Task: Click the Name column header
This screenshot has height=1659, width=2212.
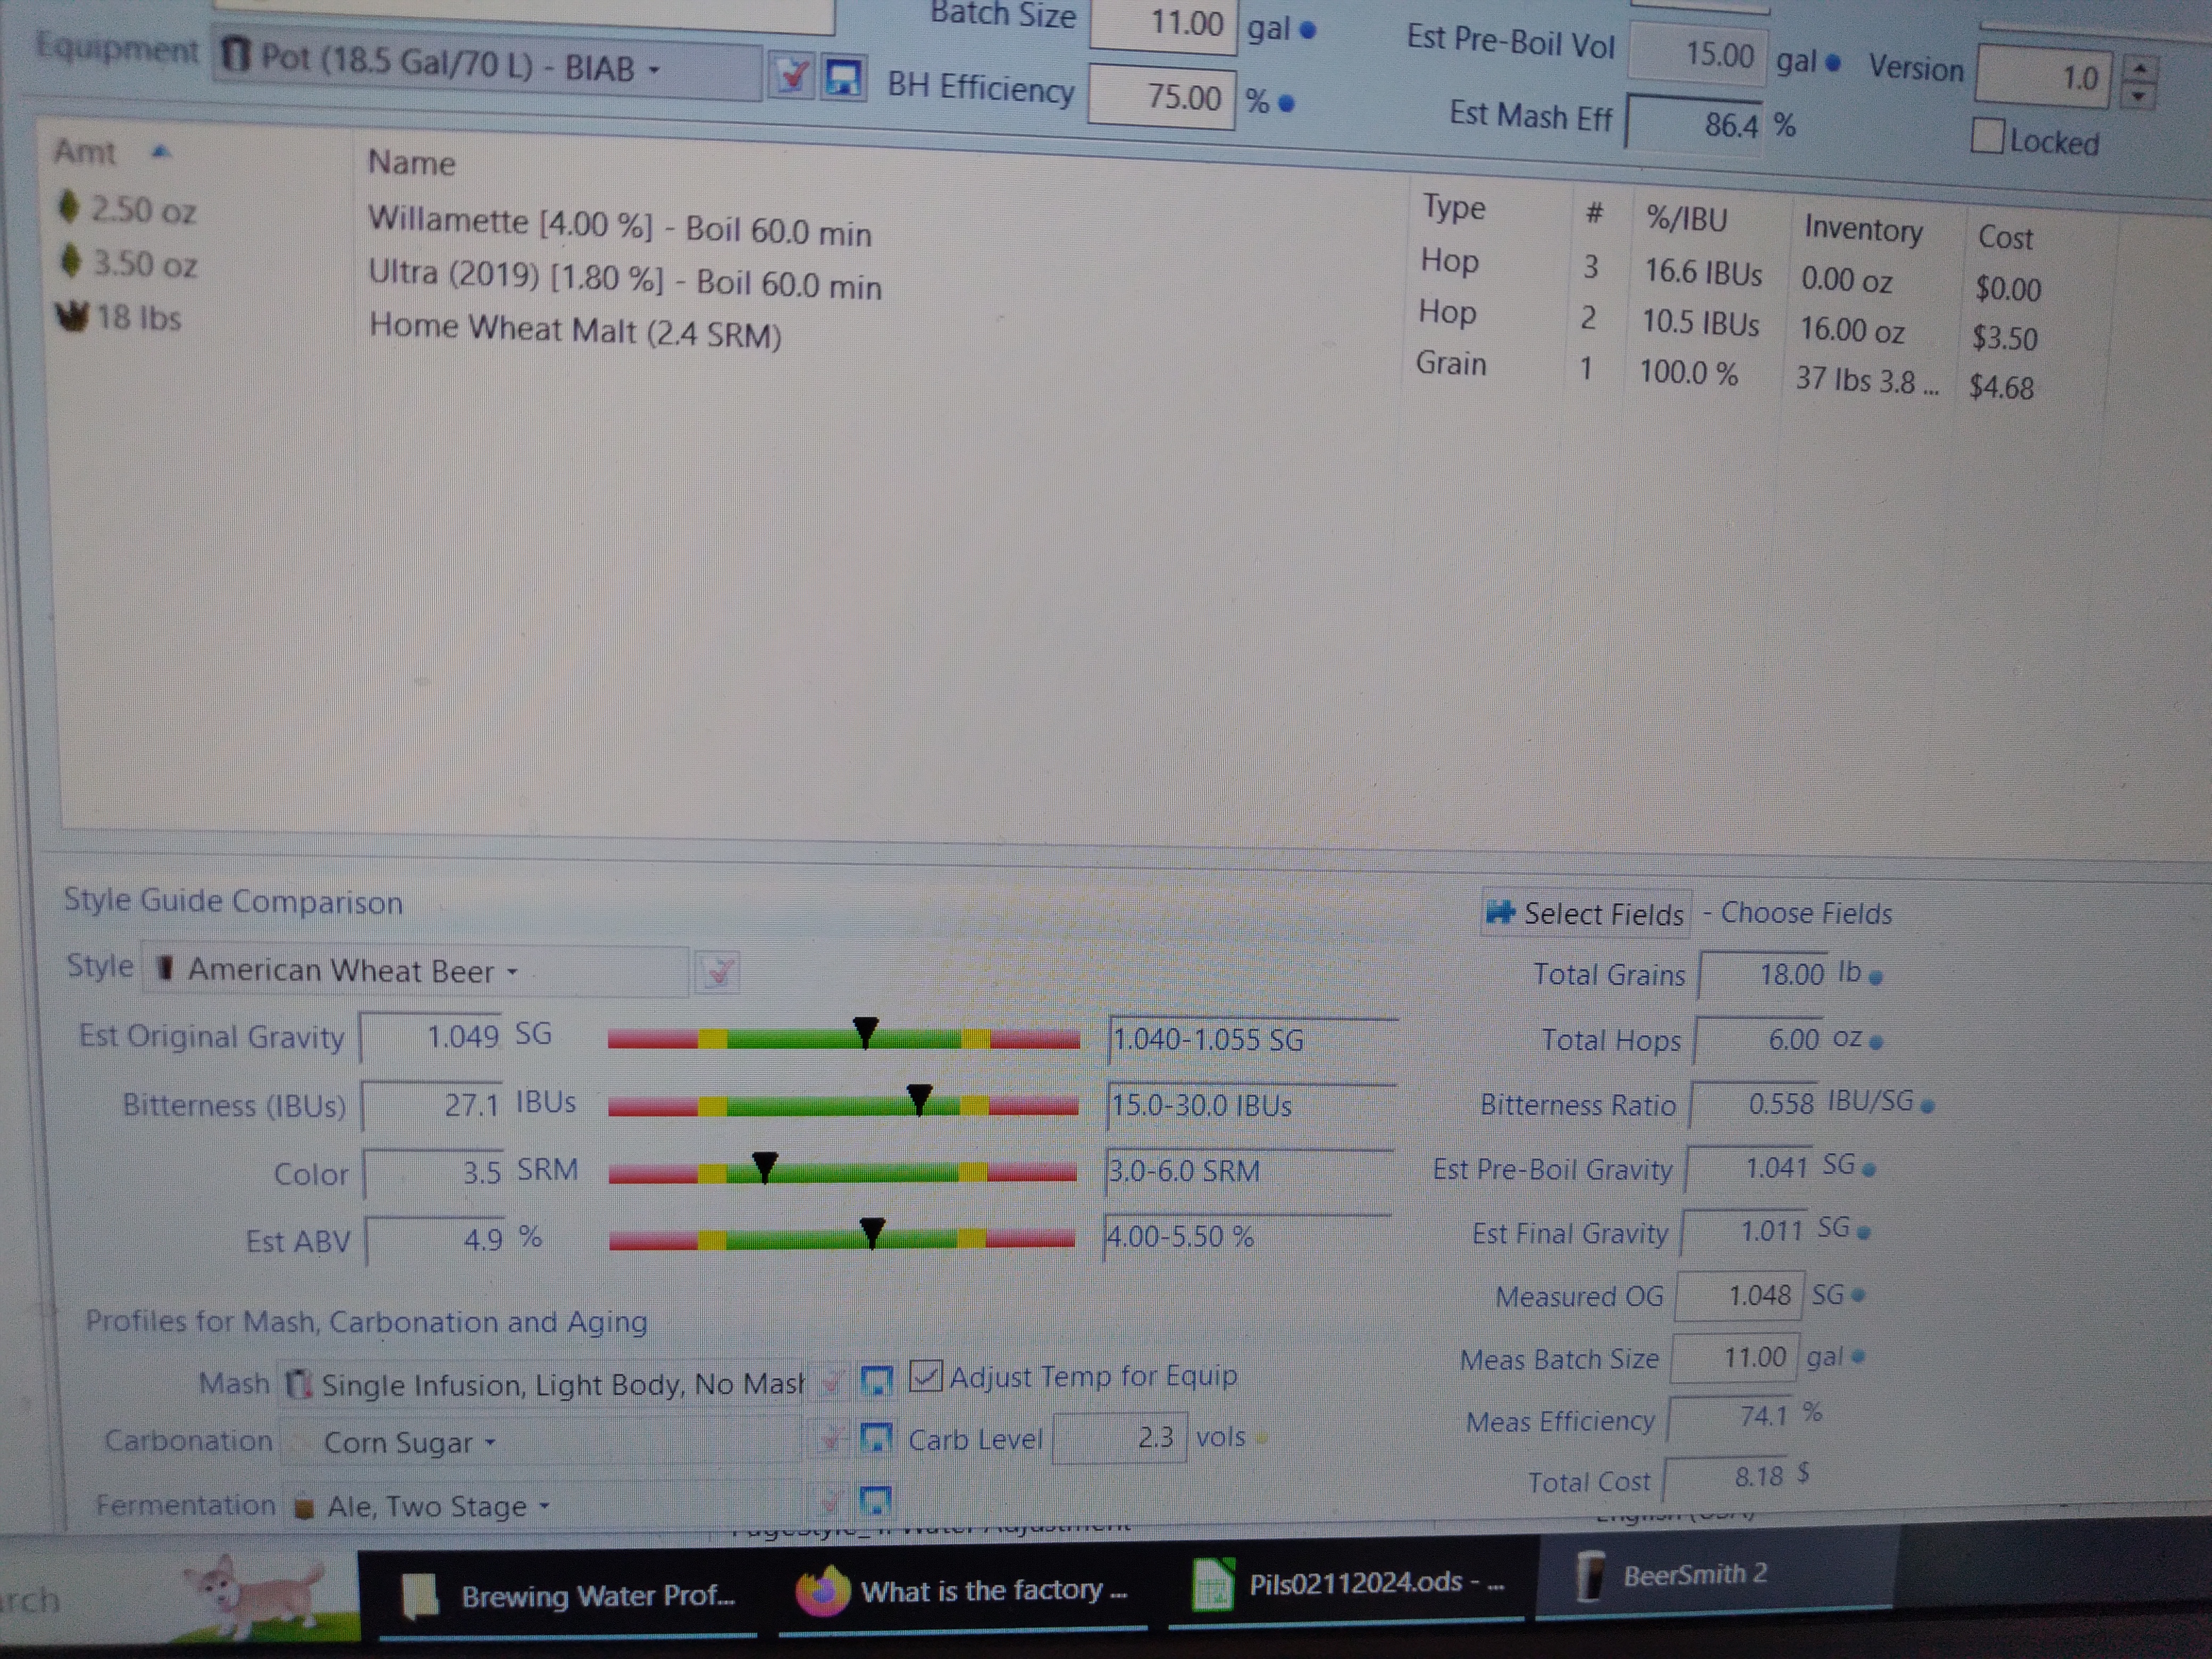Action: (x=411, y=162)
